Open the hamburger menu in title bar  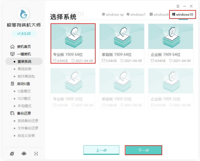pos(178,6)
